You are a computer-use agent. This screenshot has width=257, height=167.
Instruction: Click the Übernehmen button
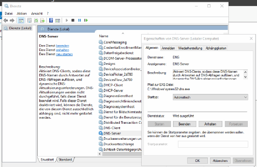pos(243,161)
